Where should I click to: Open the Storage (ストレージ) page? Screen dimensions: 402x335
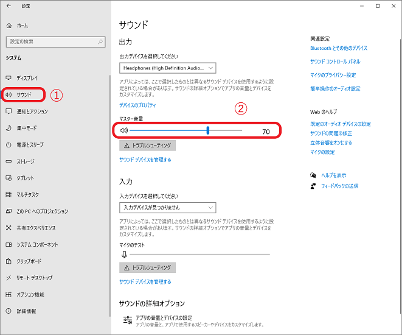[26, 161]
